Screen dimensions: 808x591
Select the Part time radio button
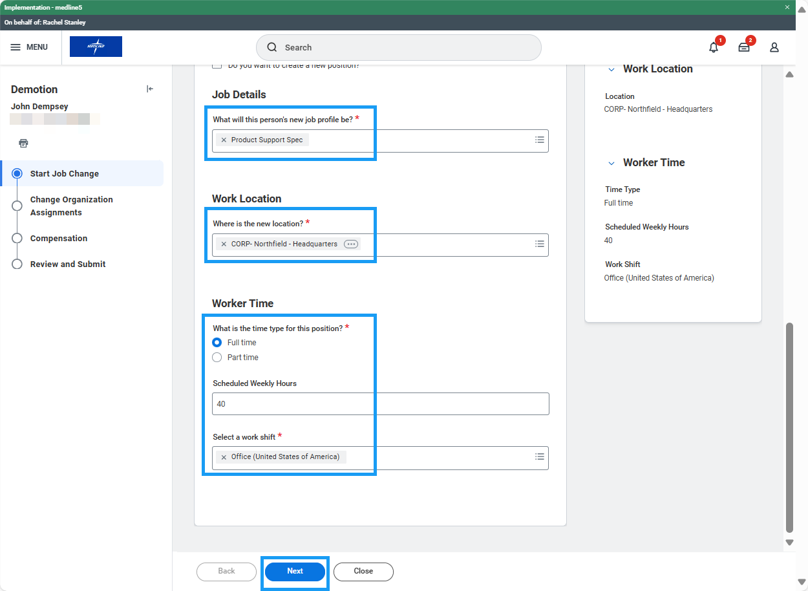[217, 358]
